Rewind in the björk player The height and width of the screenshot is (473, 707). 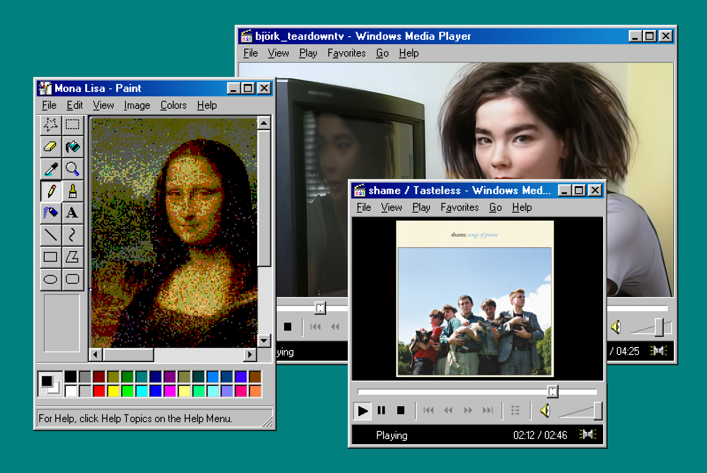point(335,327)
